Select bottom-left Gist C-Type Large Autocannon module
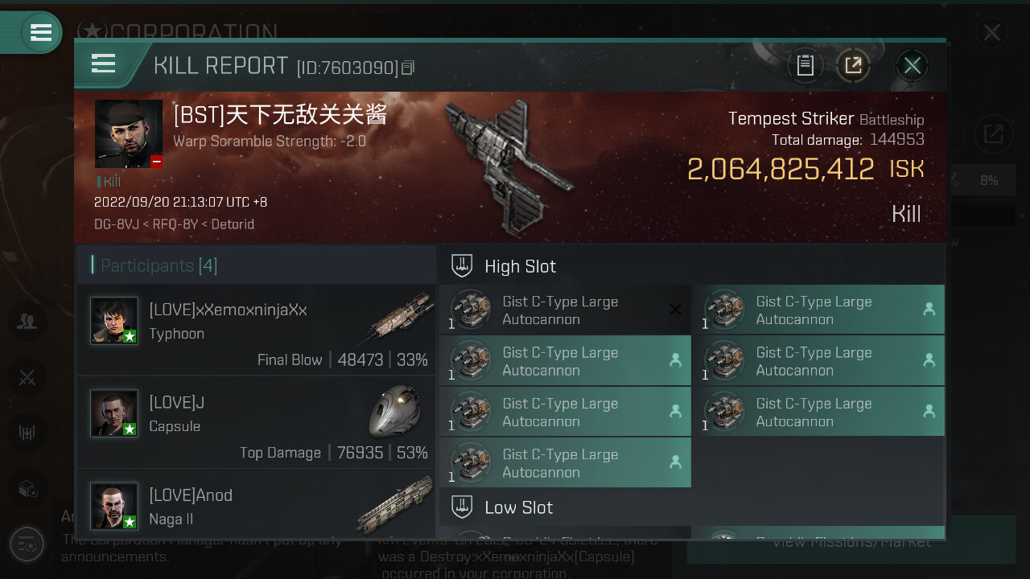 (x=565, y=462)
